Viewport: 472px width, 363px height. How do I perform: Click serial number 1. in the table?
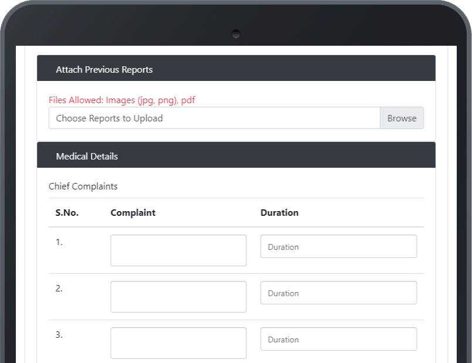tap(59, 242)
